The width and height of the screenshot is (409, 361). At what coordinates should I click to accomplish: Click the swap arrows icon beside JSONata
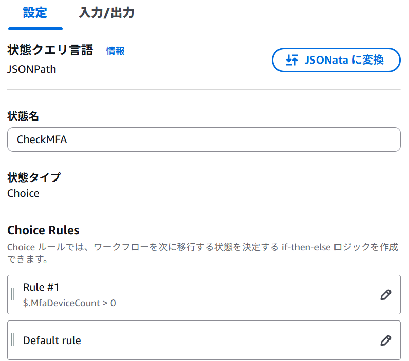291,61
